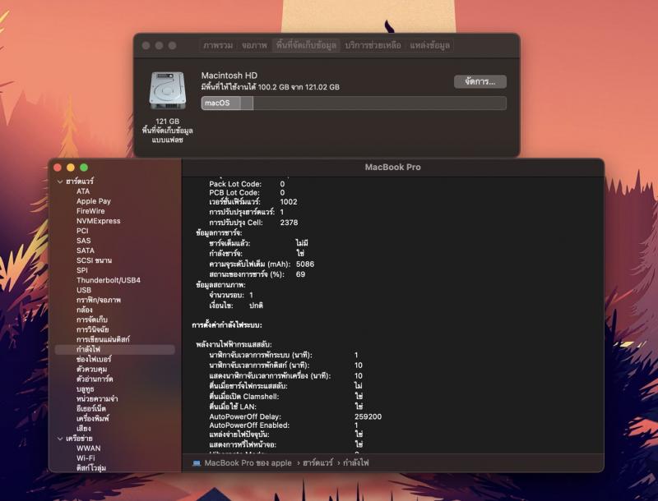The image size is (658, 501).
Task: Select Wi-Fi under เครือข่าย
Action: (86, 458)
